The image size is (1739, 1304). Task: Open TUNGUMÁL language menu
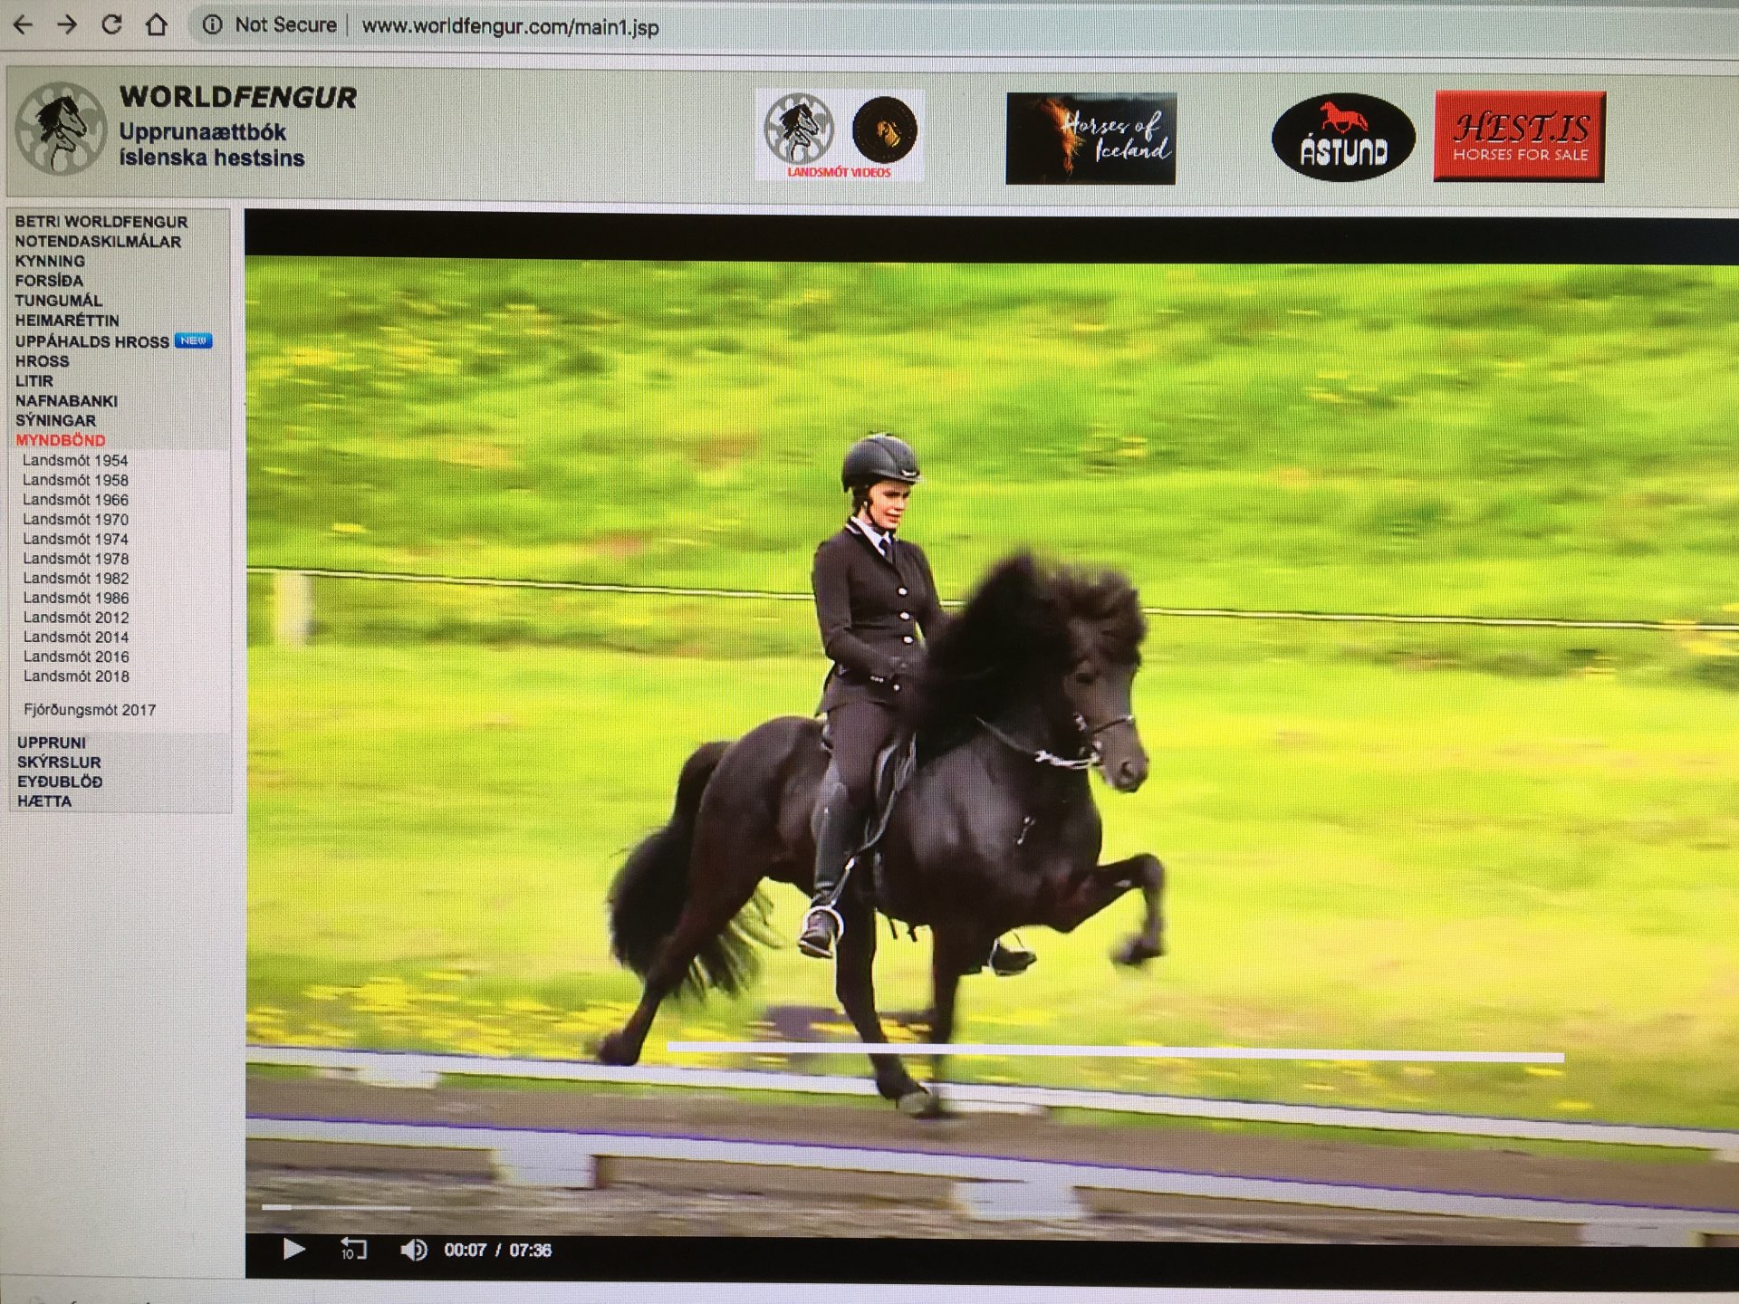pos(59,301)
